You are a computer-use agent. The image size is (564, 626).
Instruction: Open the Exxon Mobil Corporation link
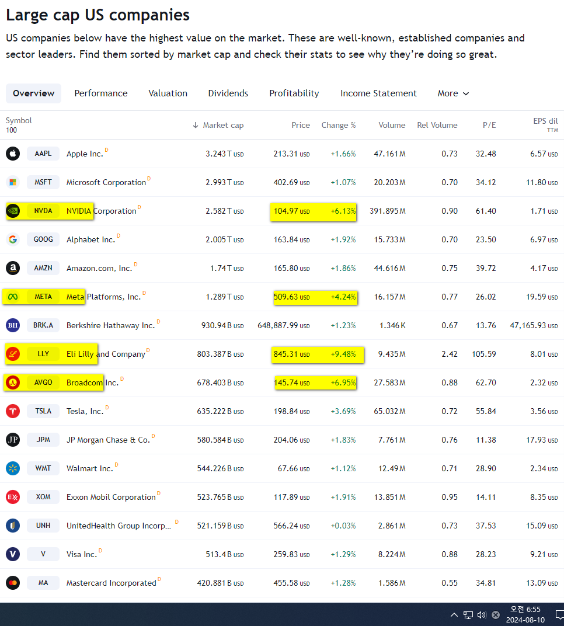point(111,497)
